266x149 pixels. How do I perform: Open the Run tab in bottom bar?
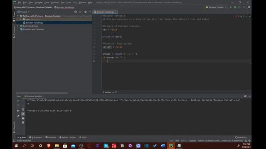(x=22, y=137)
